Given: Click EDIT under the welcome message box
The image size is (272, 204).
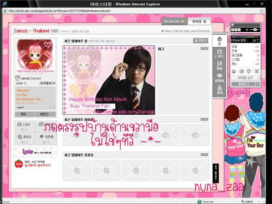Looking at the screenshot, I should point(20,108).
